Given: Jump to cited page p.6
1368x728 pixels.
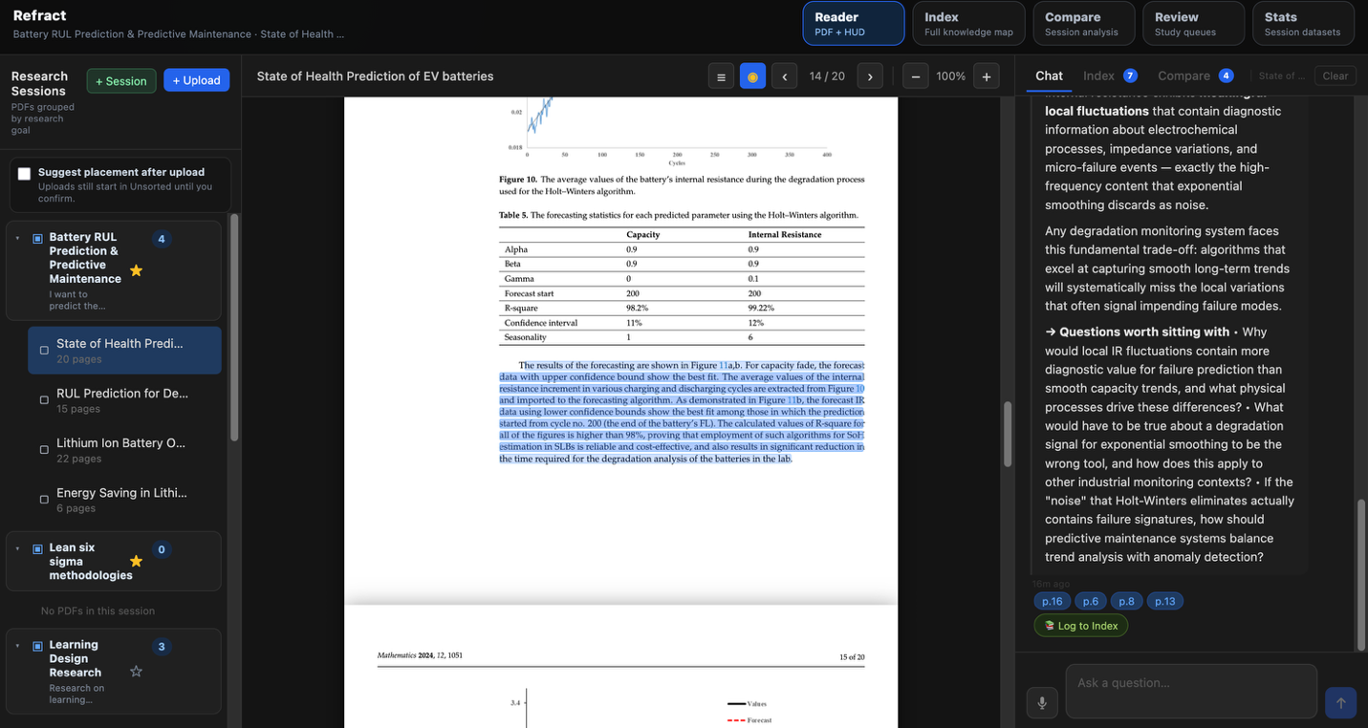Looking at the screenshot, I should pos(1091,601).
